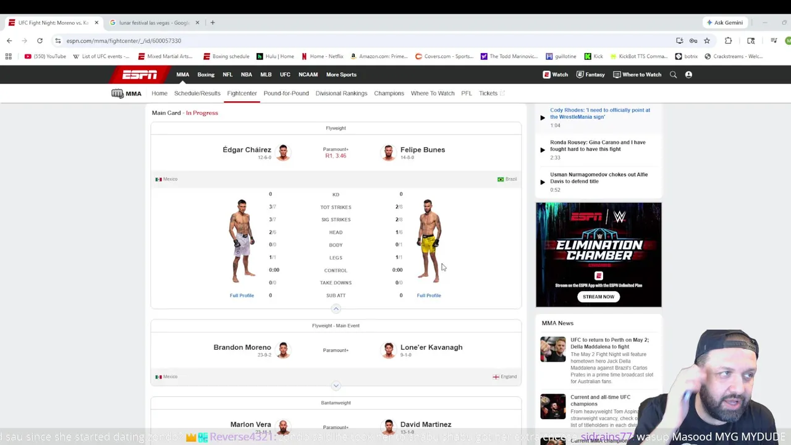Open Pound-for-Pound rankings

click(x=286, y=93)
